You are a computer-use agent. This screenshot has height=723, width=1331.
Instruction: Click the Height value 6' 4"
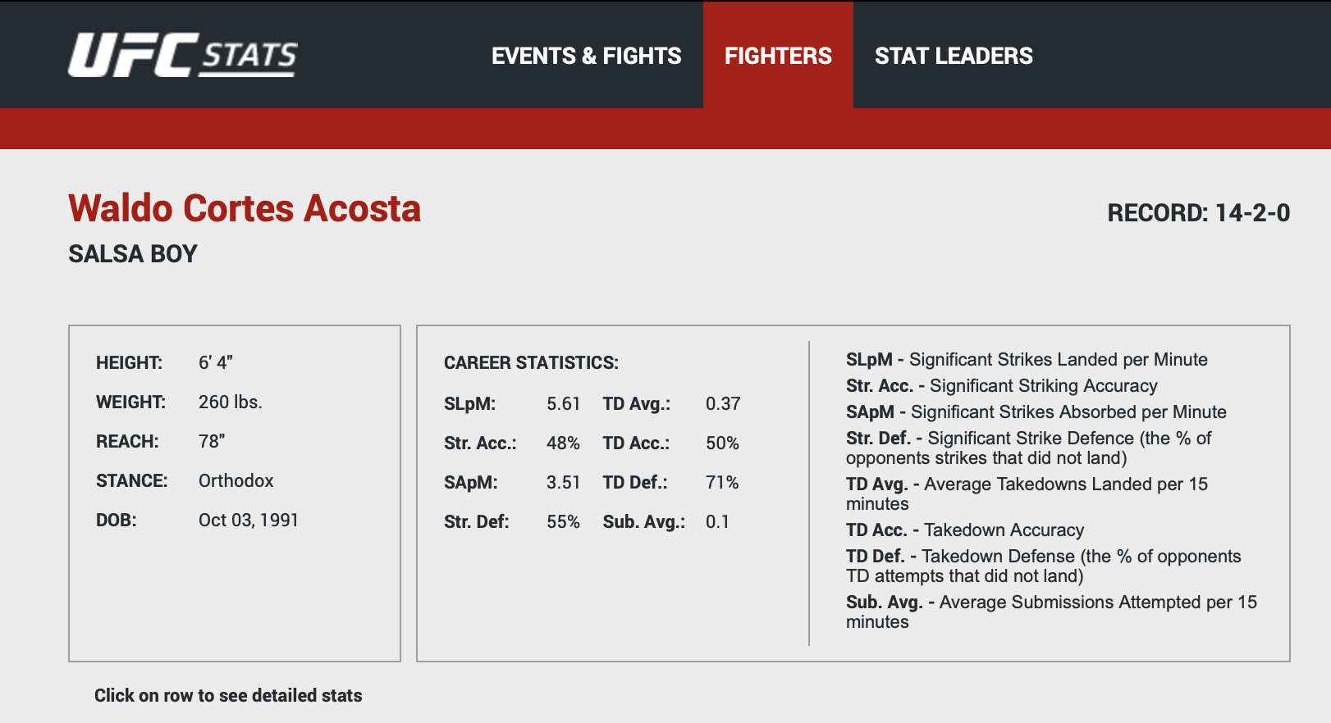coord(216,362)
